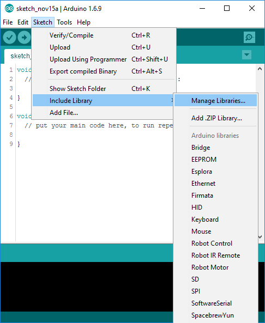
Task: Click the main code comment line 7
Action: (x=99, y=125)
